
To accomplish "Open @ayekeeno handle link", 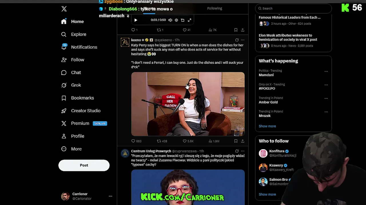I will point(164,40).
